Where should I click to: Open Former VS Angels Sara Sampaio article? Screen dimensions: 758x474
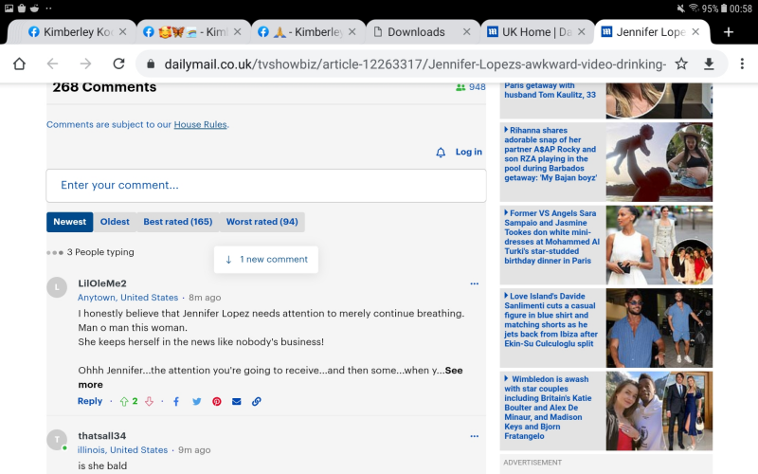(x=551, y=237)
